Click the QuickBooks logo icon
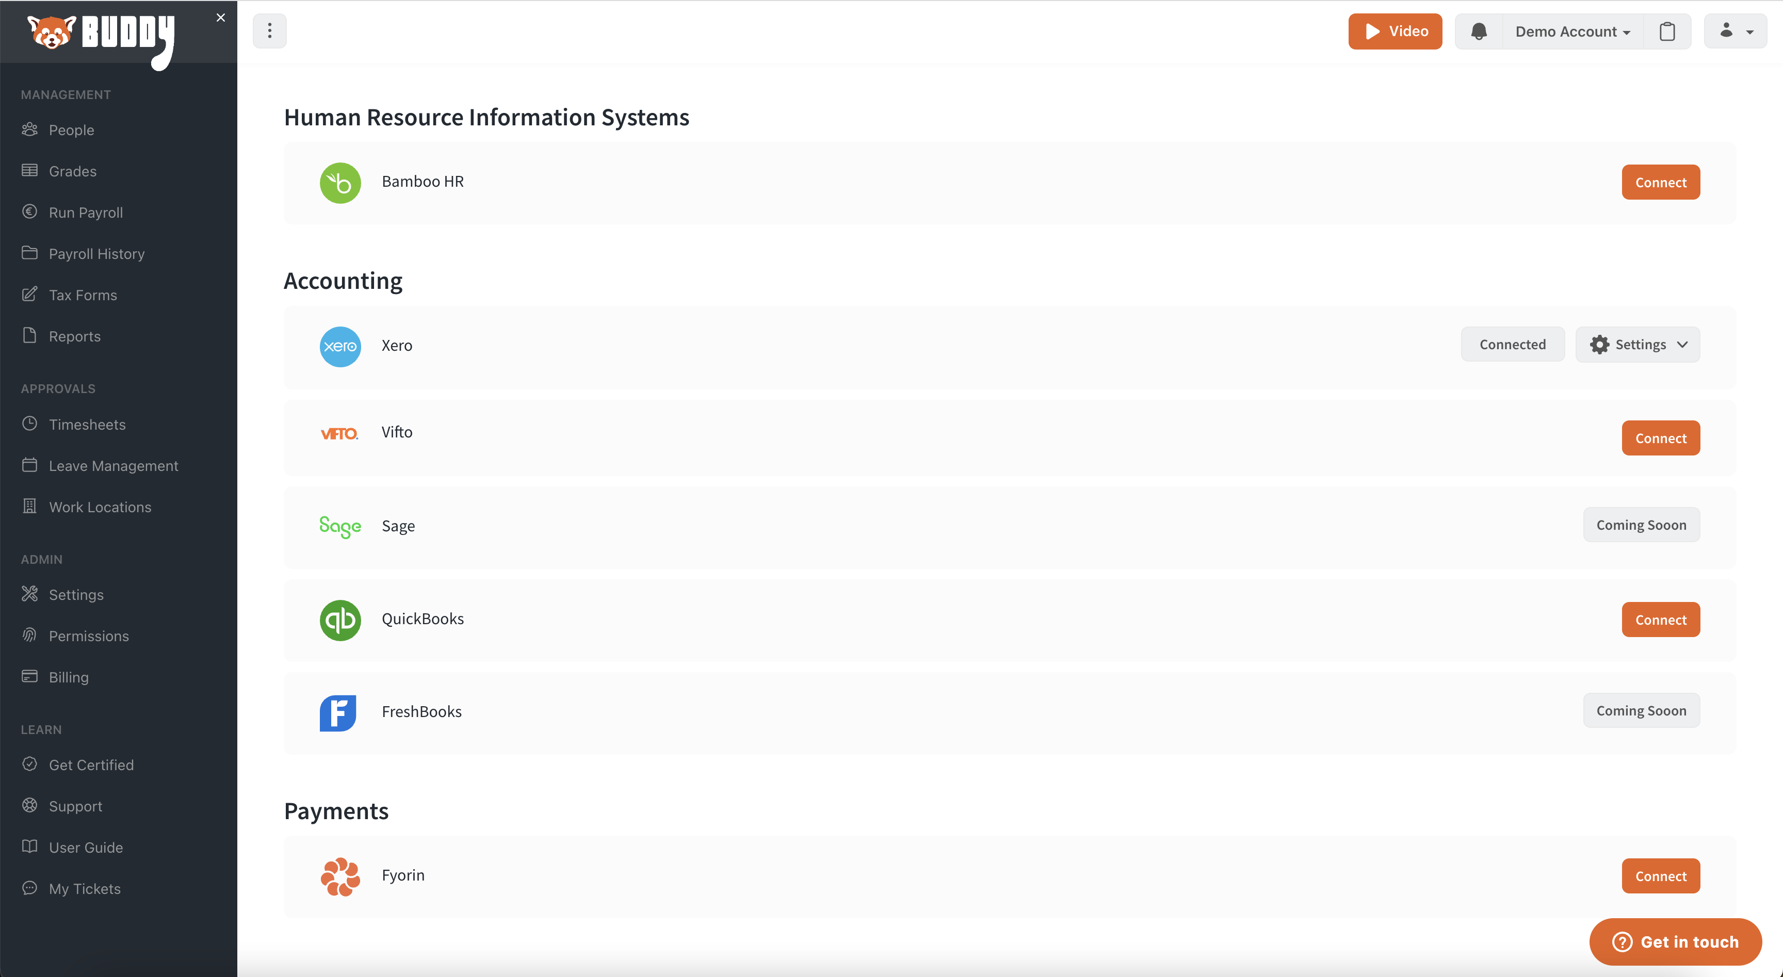The height and width of the screenshot is (977, 1783). coord(340,620)
